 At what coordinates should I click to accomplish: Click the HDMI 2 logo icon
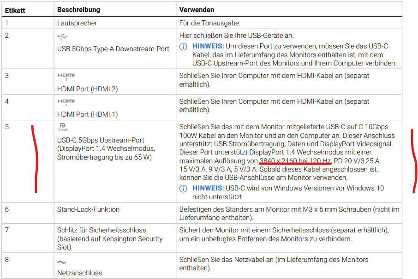[66, 77]
